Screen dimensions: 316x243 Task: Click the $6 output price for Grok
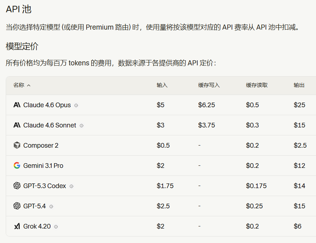[298, 226]
